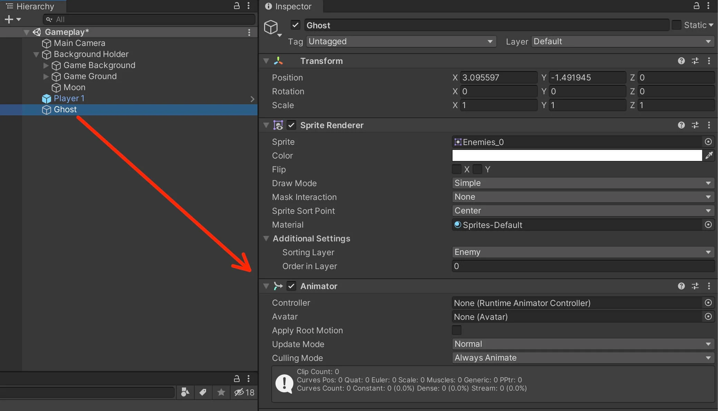Enable Apply Root Motion checkbox

point(457,330)
